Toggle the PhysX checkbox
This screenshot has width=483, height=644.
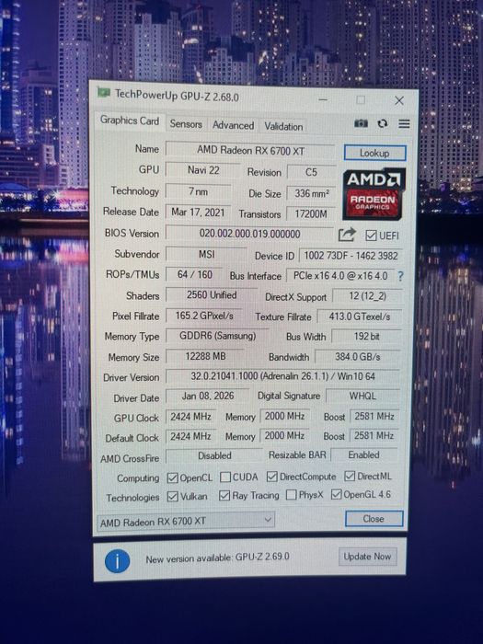coord(292,495)
